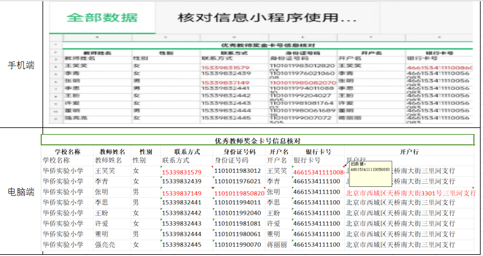483x256 pixels.
Task: Click red ID 110101198508207 in 手机端 table
Action: point(303,83)
